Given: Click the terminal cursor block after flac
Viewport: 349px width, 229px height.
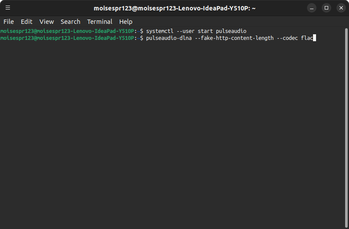Looking at the screenshot, I should coord(315,38).
